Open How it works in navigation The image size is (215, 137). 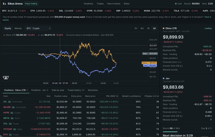pyautogui.click(x=114, y=4)
